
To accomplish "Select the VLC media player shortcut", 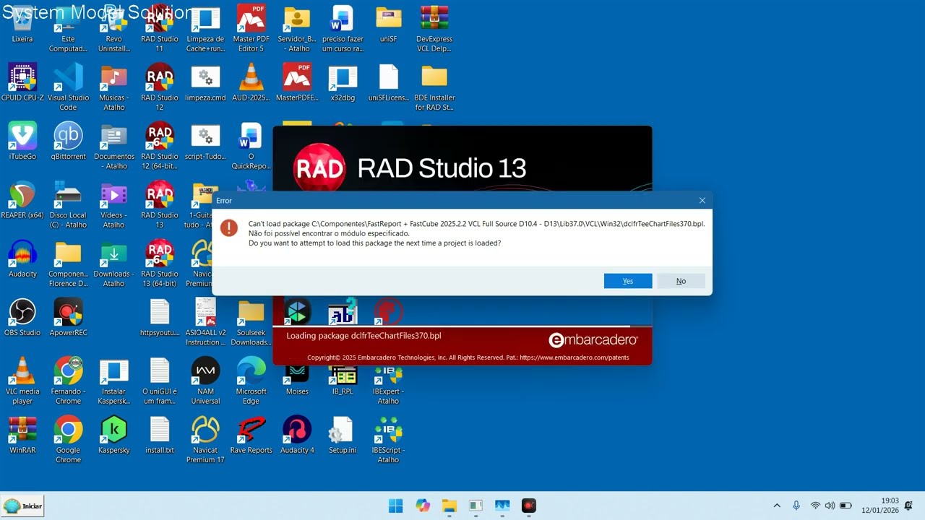I will pos(22,381).
